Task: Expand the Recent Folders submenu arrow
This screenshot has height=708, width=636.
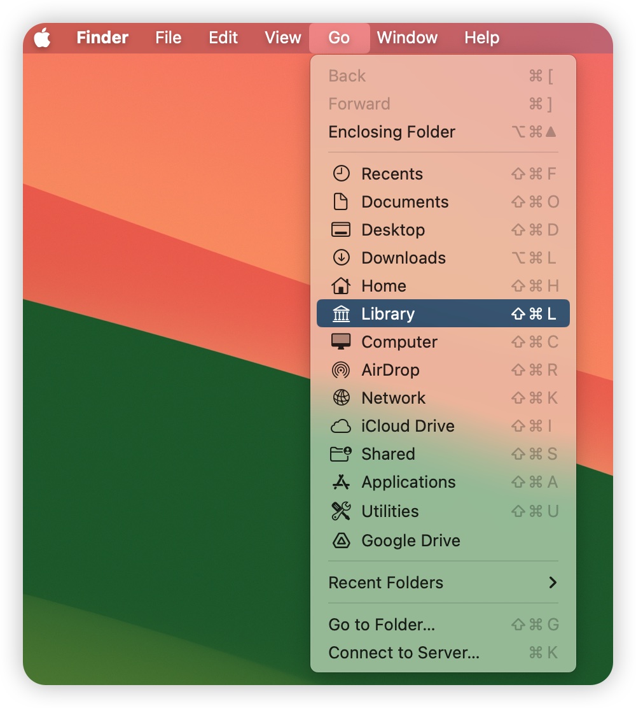Action: [553, 583]
